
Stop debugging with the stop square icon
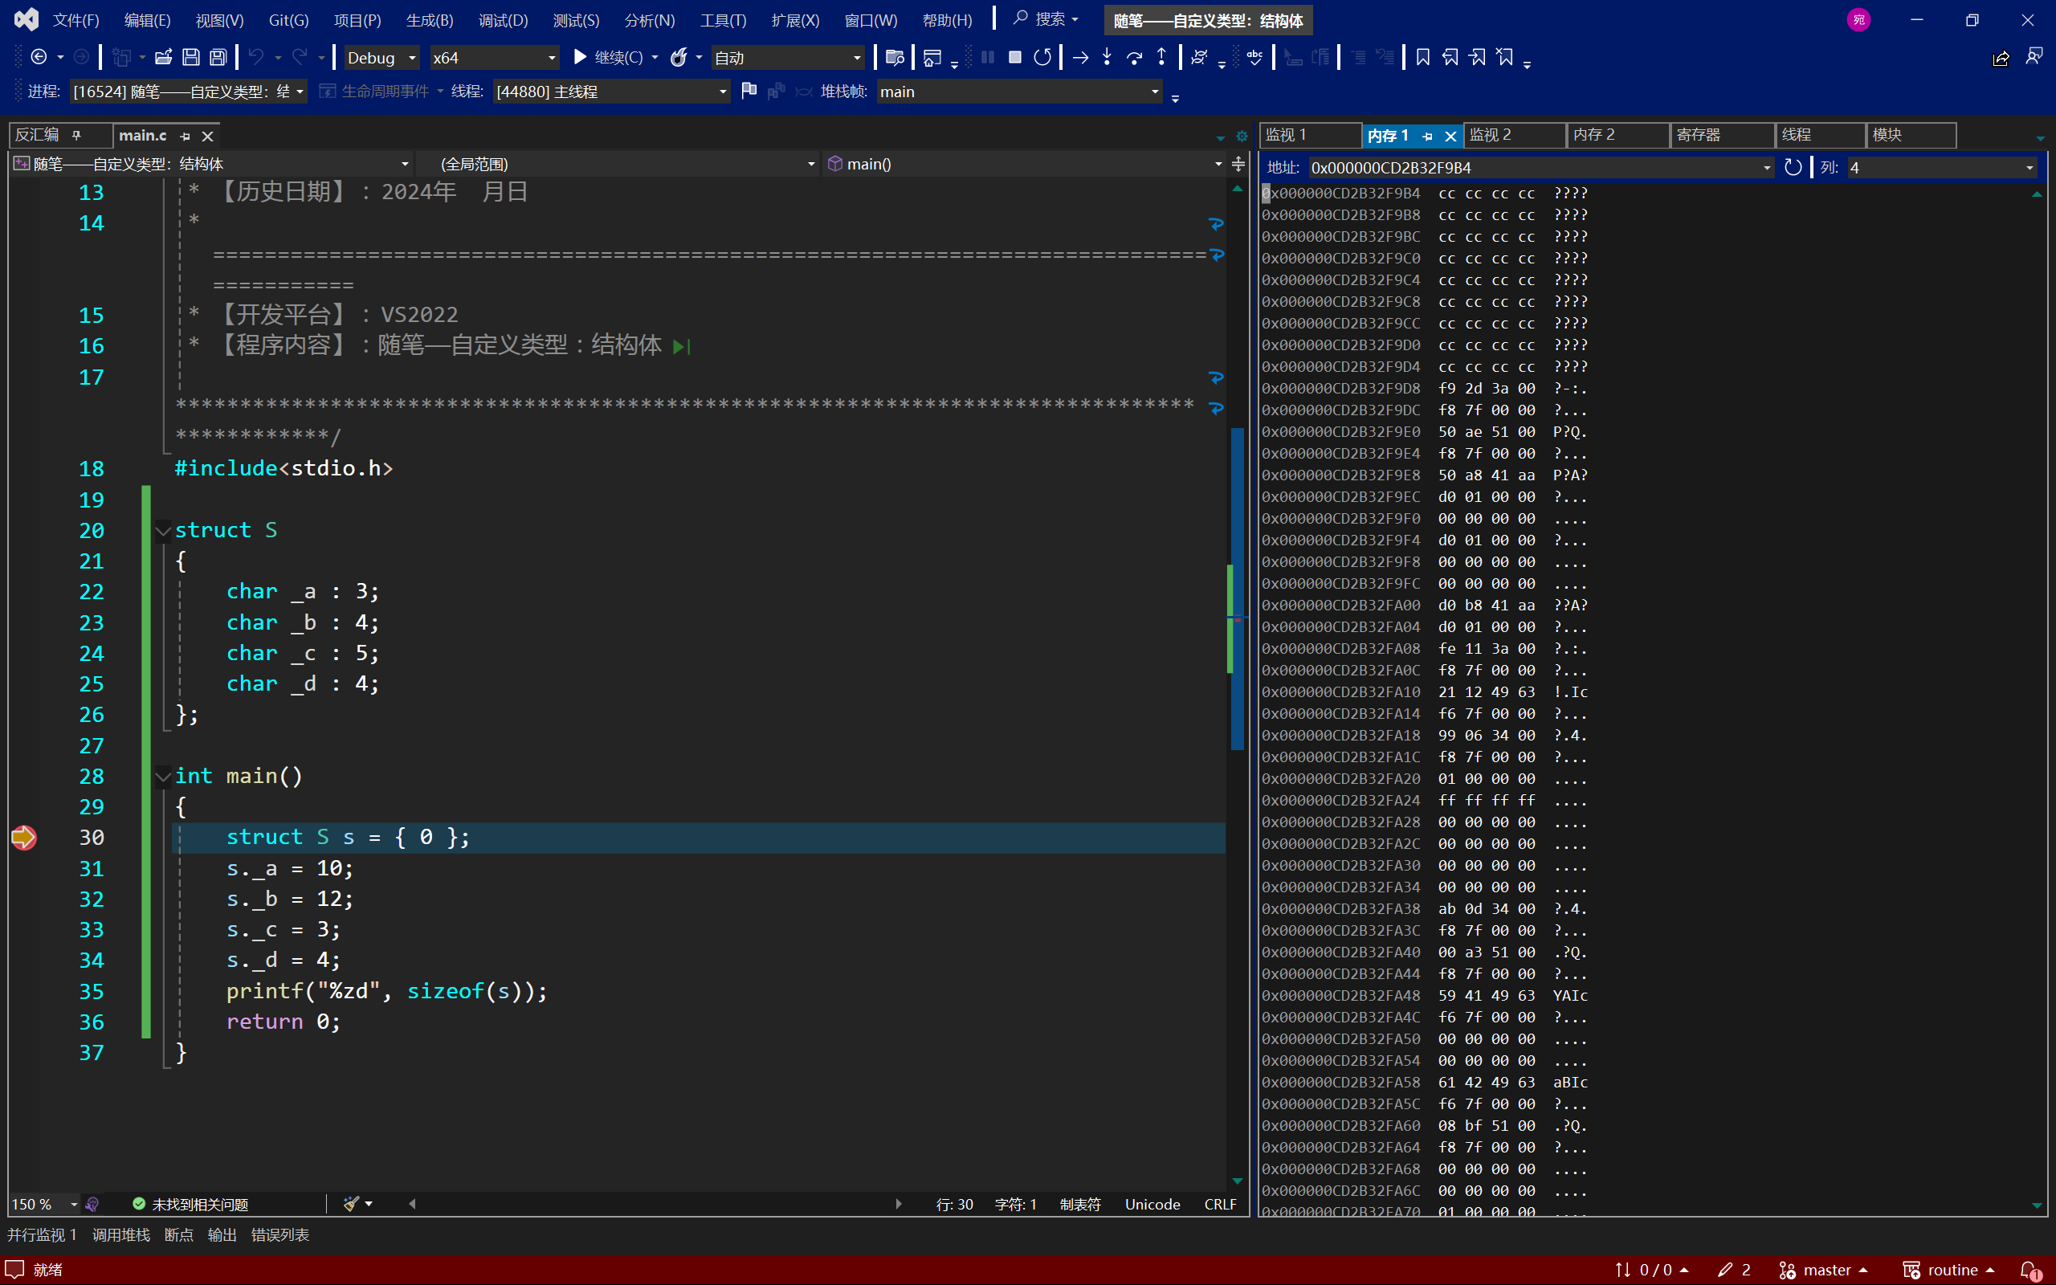tap(1014, 57)
